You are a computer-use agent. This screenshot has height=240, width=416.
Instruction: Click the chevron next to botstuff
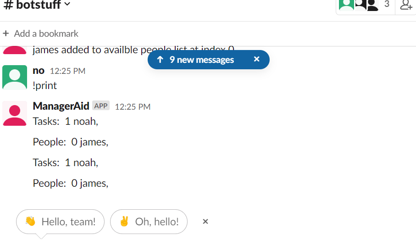tap(67, 4)
